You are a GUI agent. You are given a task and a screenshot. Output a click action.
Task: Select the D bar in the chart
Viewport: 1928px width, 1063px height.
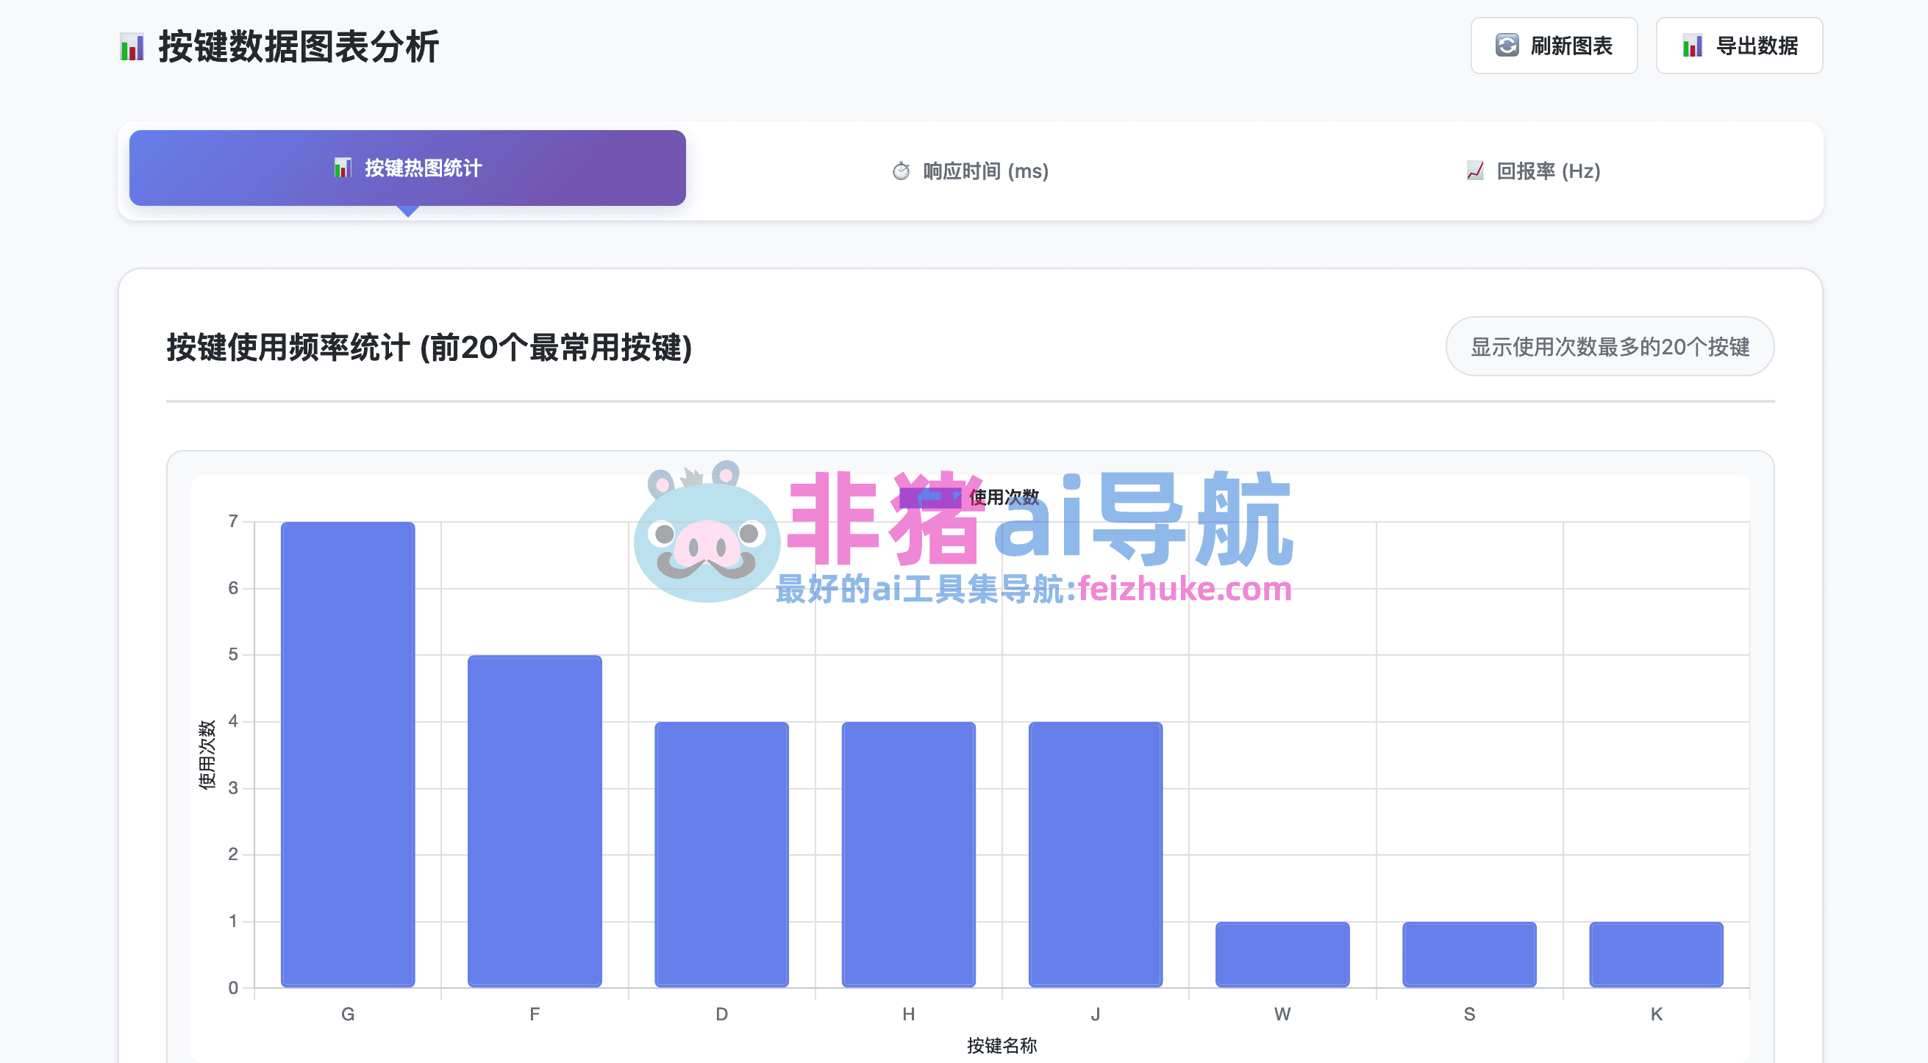[721, 853]
